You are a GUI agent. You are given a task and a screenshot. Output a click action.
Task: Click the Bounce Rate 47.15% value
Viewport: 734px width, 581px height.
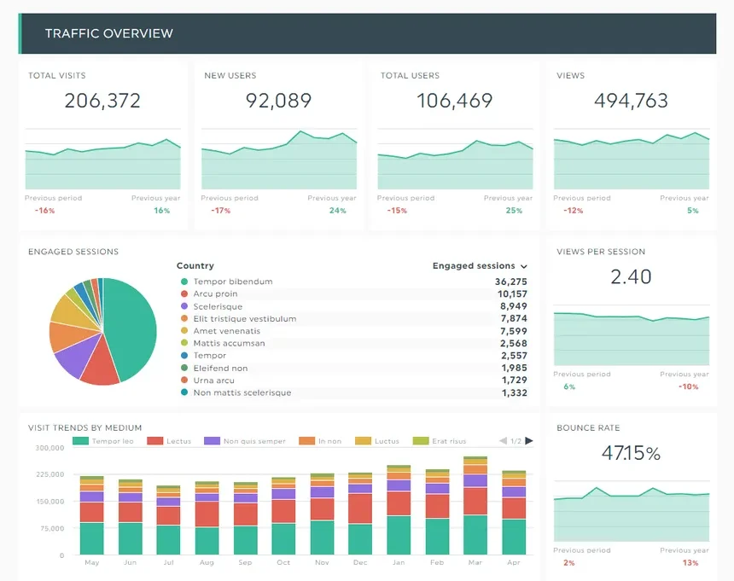click(631, 453)
